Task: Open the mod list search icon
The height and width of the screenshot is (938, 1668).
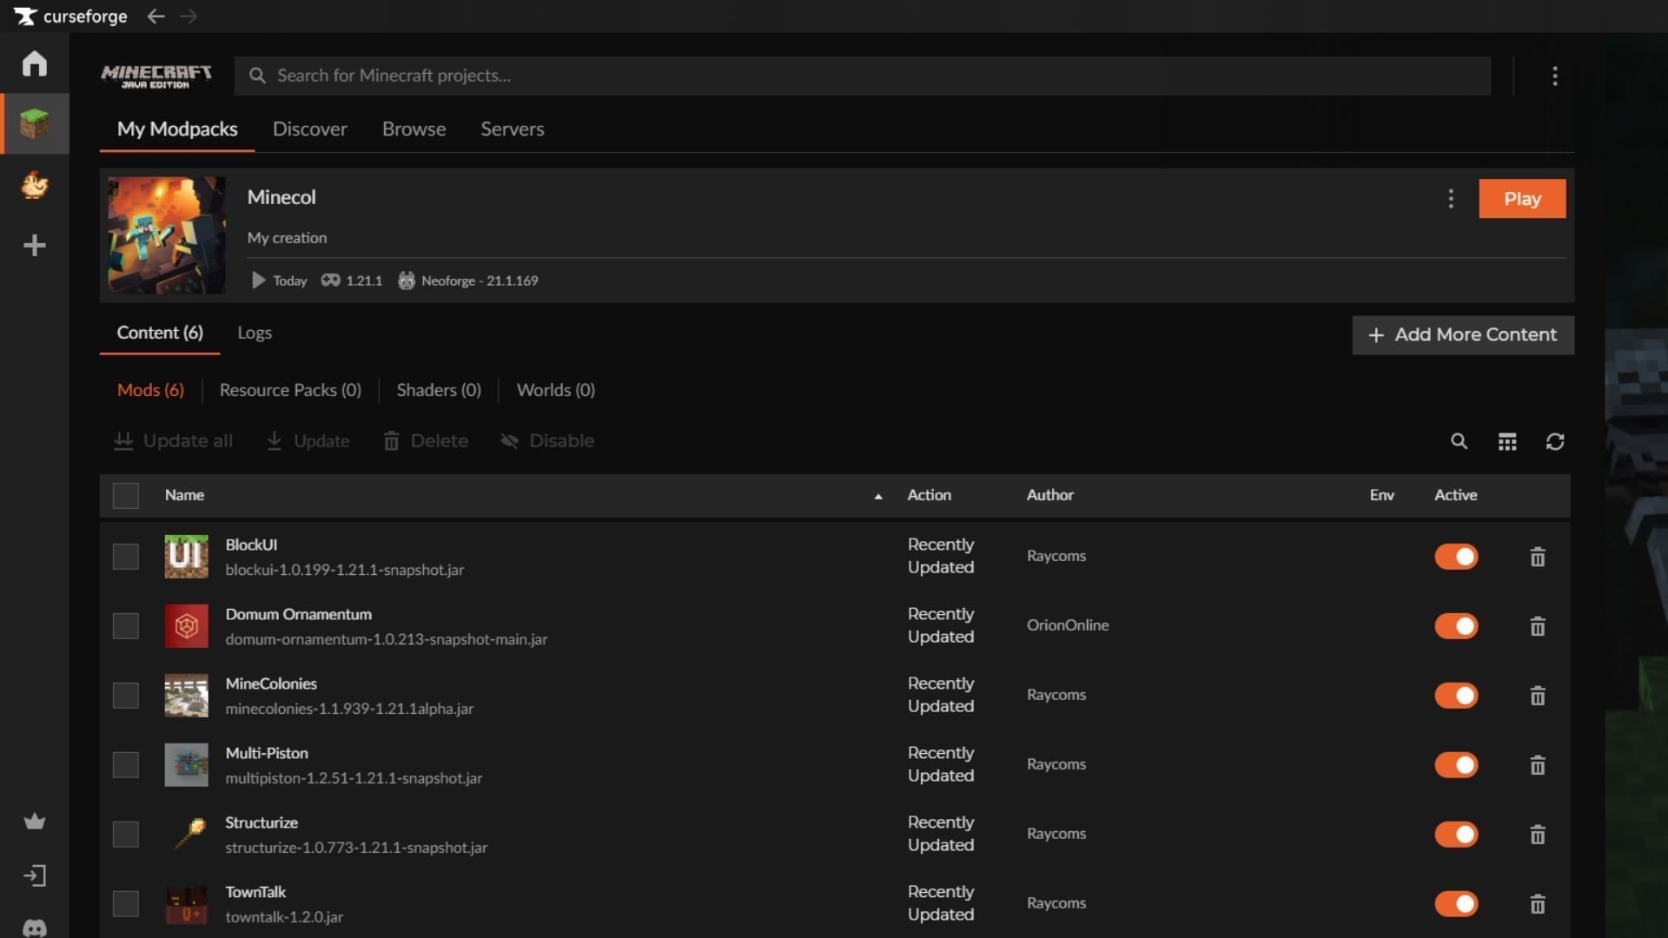Action: pos(1459,441)
